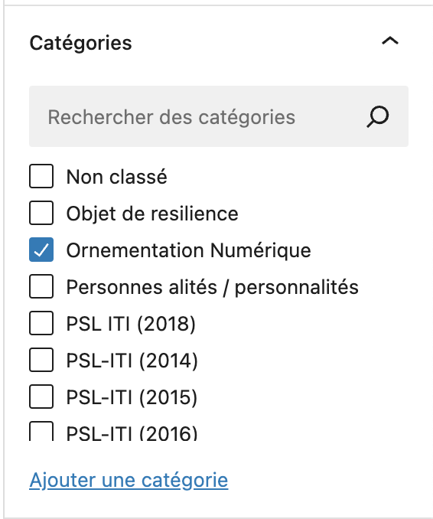This screenshot has height=519, width=433.
Task: Tick the partially visible PSL-ITI (2016) checkbox
Action: (41, 431)
